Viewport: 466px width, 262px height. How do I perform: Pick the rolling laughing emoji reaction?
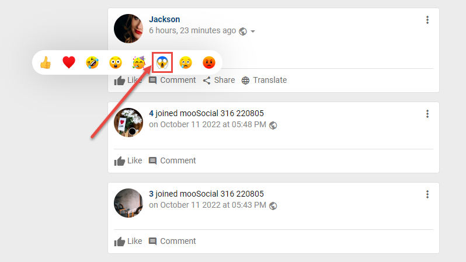(x=92, y=62)
